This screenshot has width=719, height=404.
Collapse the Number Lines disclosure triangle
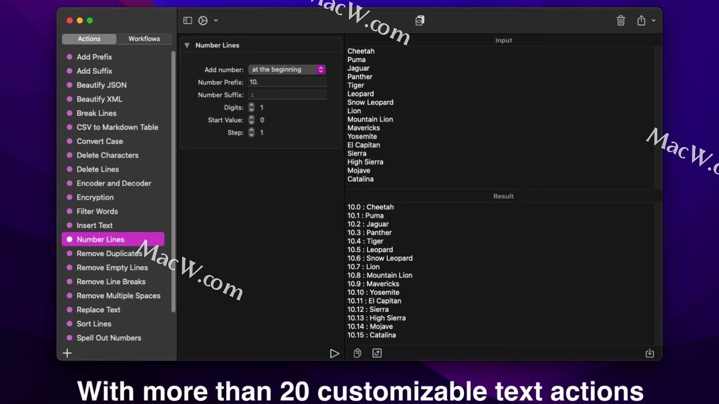coord(187,45)
